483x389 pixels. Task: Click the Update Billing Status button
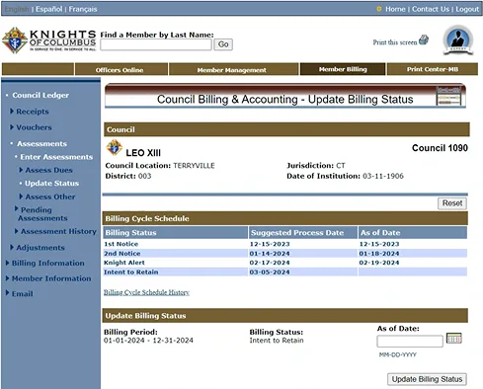coord(427,379)
